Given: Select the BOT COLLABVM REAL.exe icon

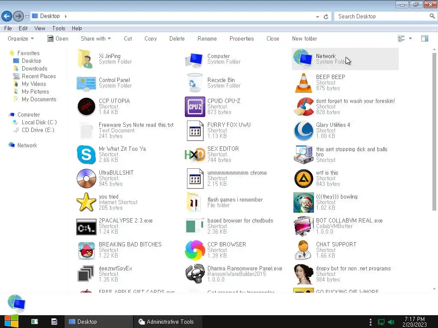Looking at the screenshot, I should [303, 226].
